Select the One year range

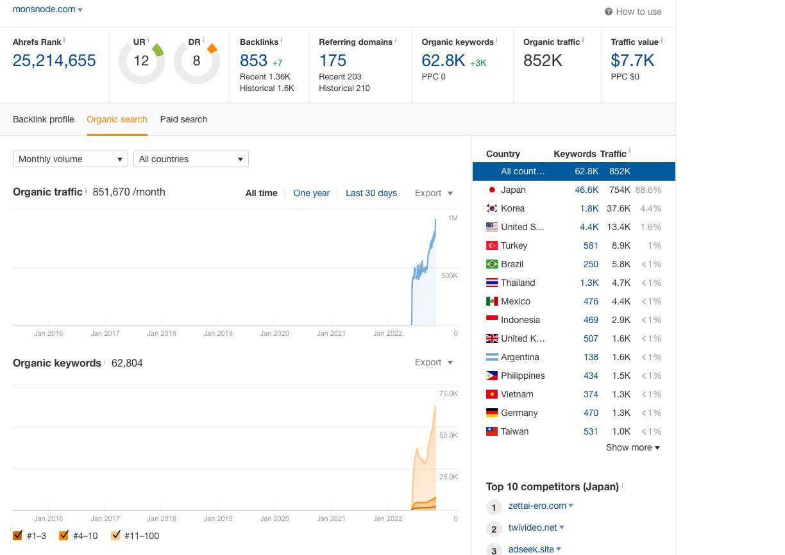[x=312, y=193]
